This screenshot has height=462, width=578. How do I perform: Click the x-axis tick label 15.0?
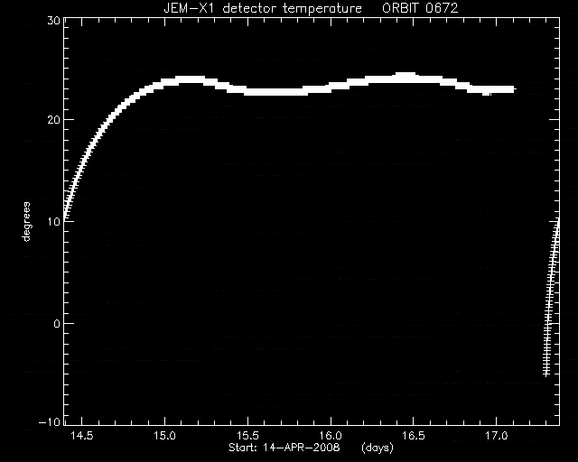click(164, 436)
